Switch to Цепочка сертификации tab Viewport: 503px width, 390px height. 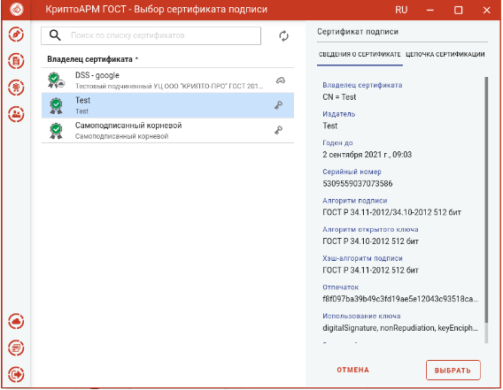click(445, 55)
